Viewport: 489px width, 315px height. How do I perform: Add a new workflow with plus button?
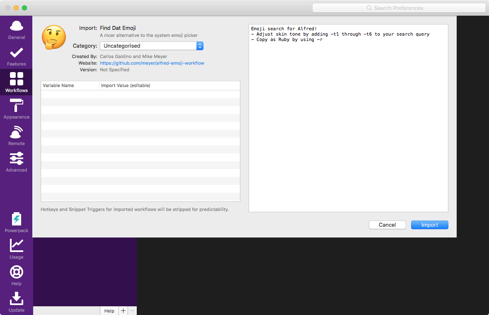[x=123, y=310]
